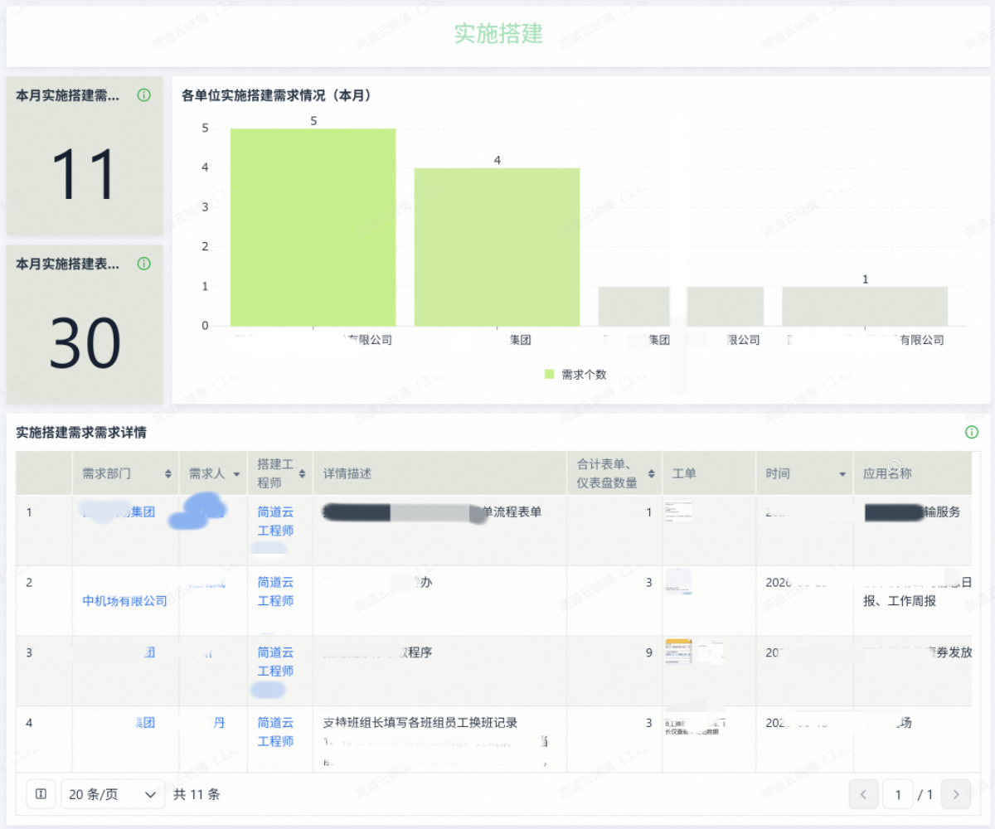Open info icon on 本月实施搭建需求 card
This screenshot has height=829, width=995.
click(x=143, y=95)
